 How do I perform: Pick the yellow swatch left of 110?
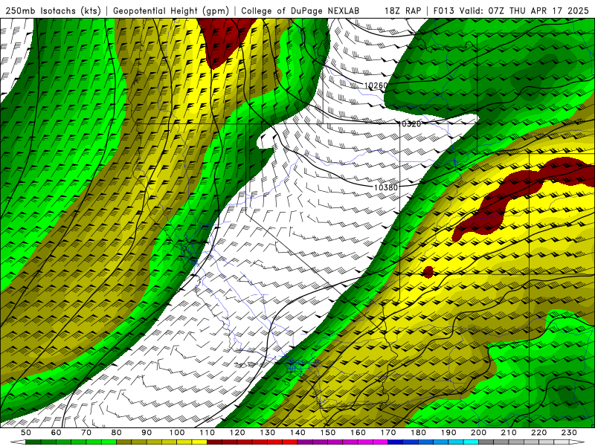click(x=199, y=442)
